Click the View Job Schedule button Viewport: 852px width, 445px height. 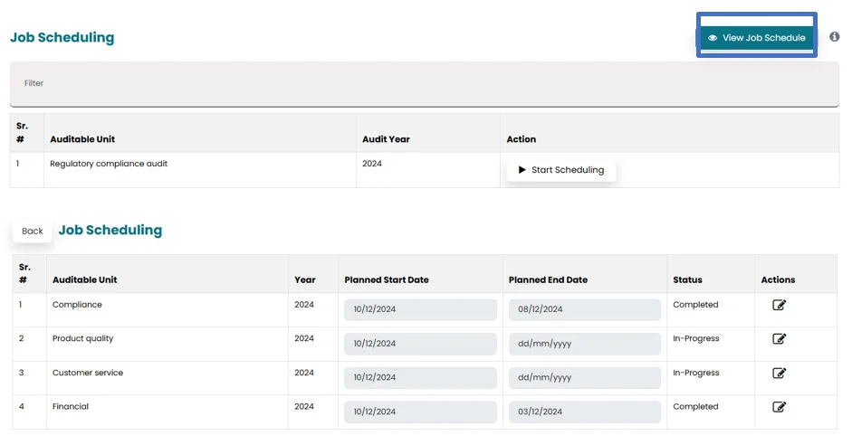point(756,38)
